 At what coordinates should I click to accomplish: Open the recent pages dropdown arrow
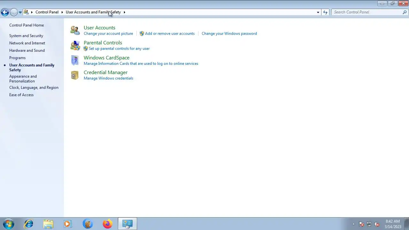click(x=20, y=12)
